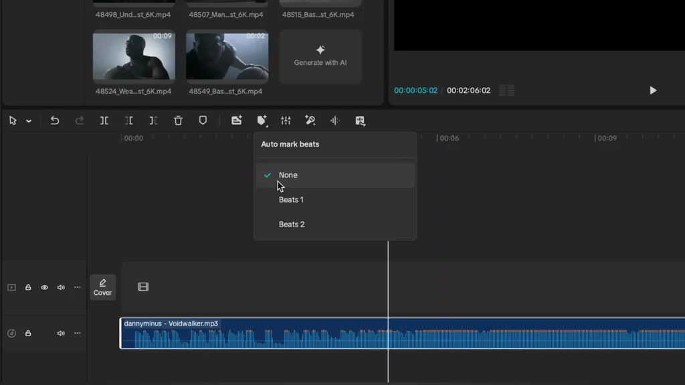Click the Undo icon in the toolbar
Viewport: 685px width, 385px height.
tap(55, 120)
